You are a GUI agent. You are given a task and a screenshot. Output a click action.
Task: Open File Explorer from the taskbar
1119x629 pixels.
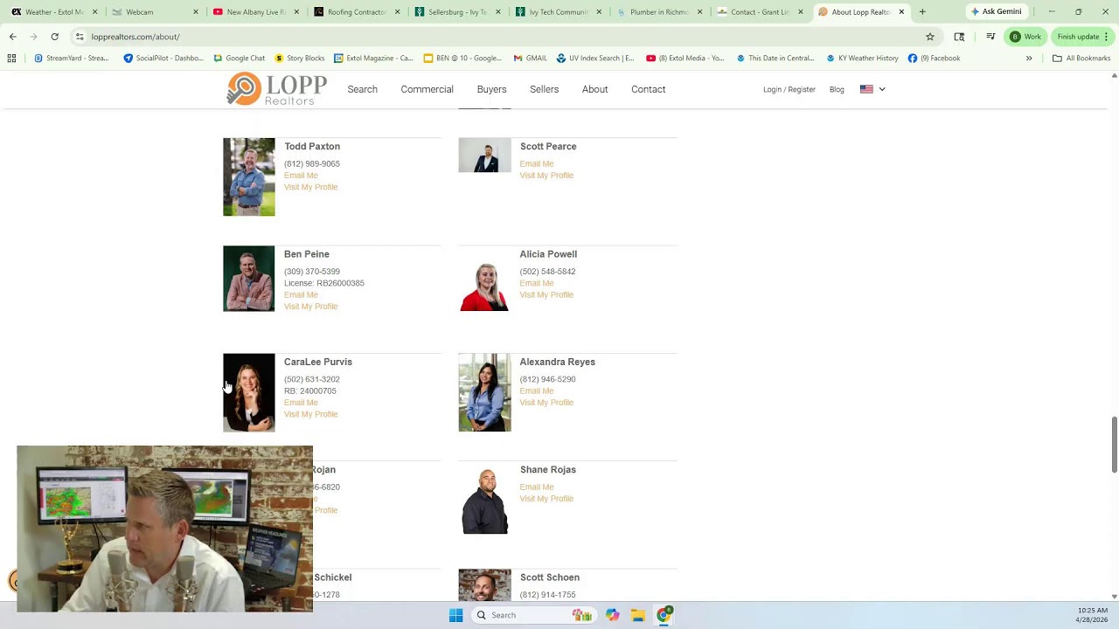tap(638, 615)
